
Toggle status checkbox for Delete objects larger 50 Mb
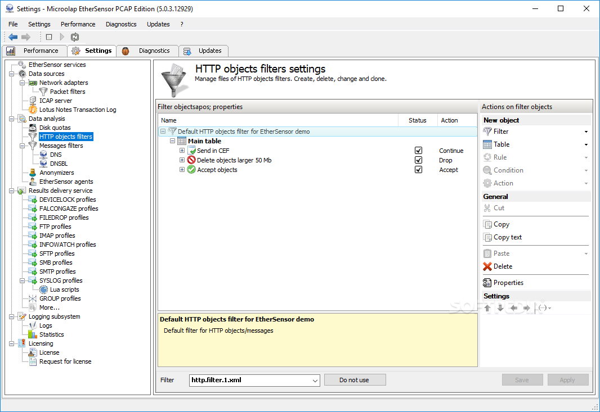click(x=419, y=160)
